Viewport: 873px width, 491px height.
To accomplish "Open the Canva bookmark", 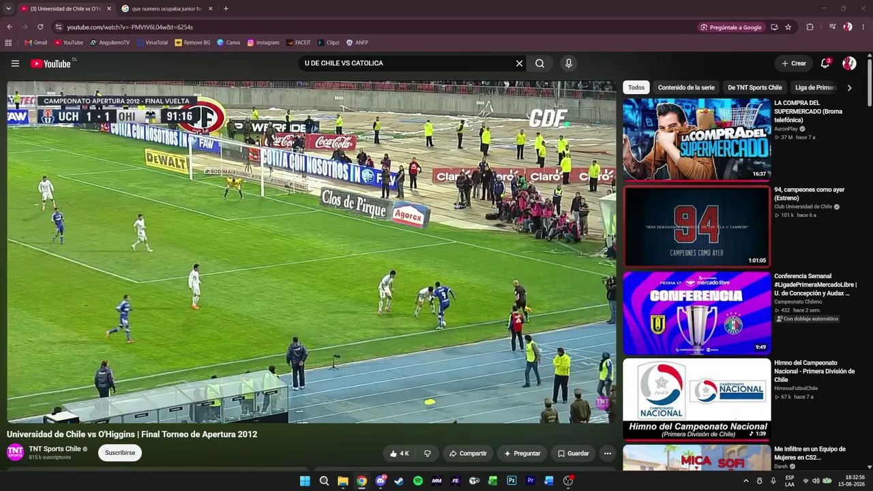I will (228, 42).
